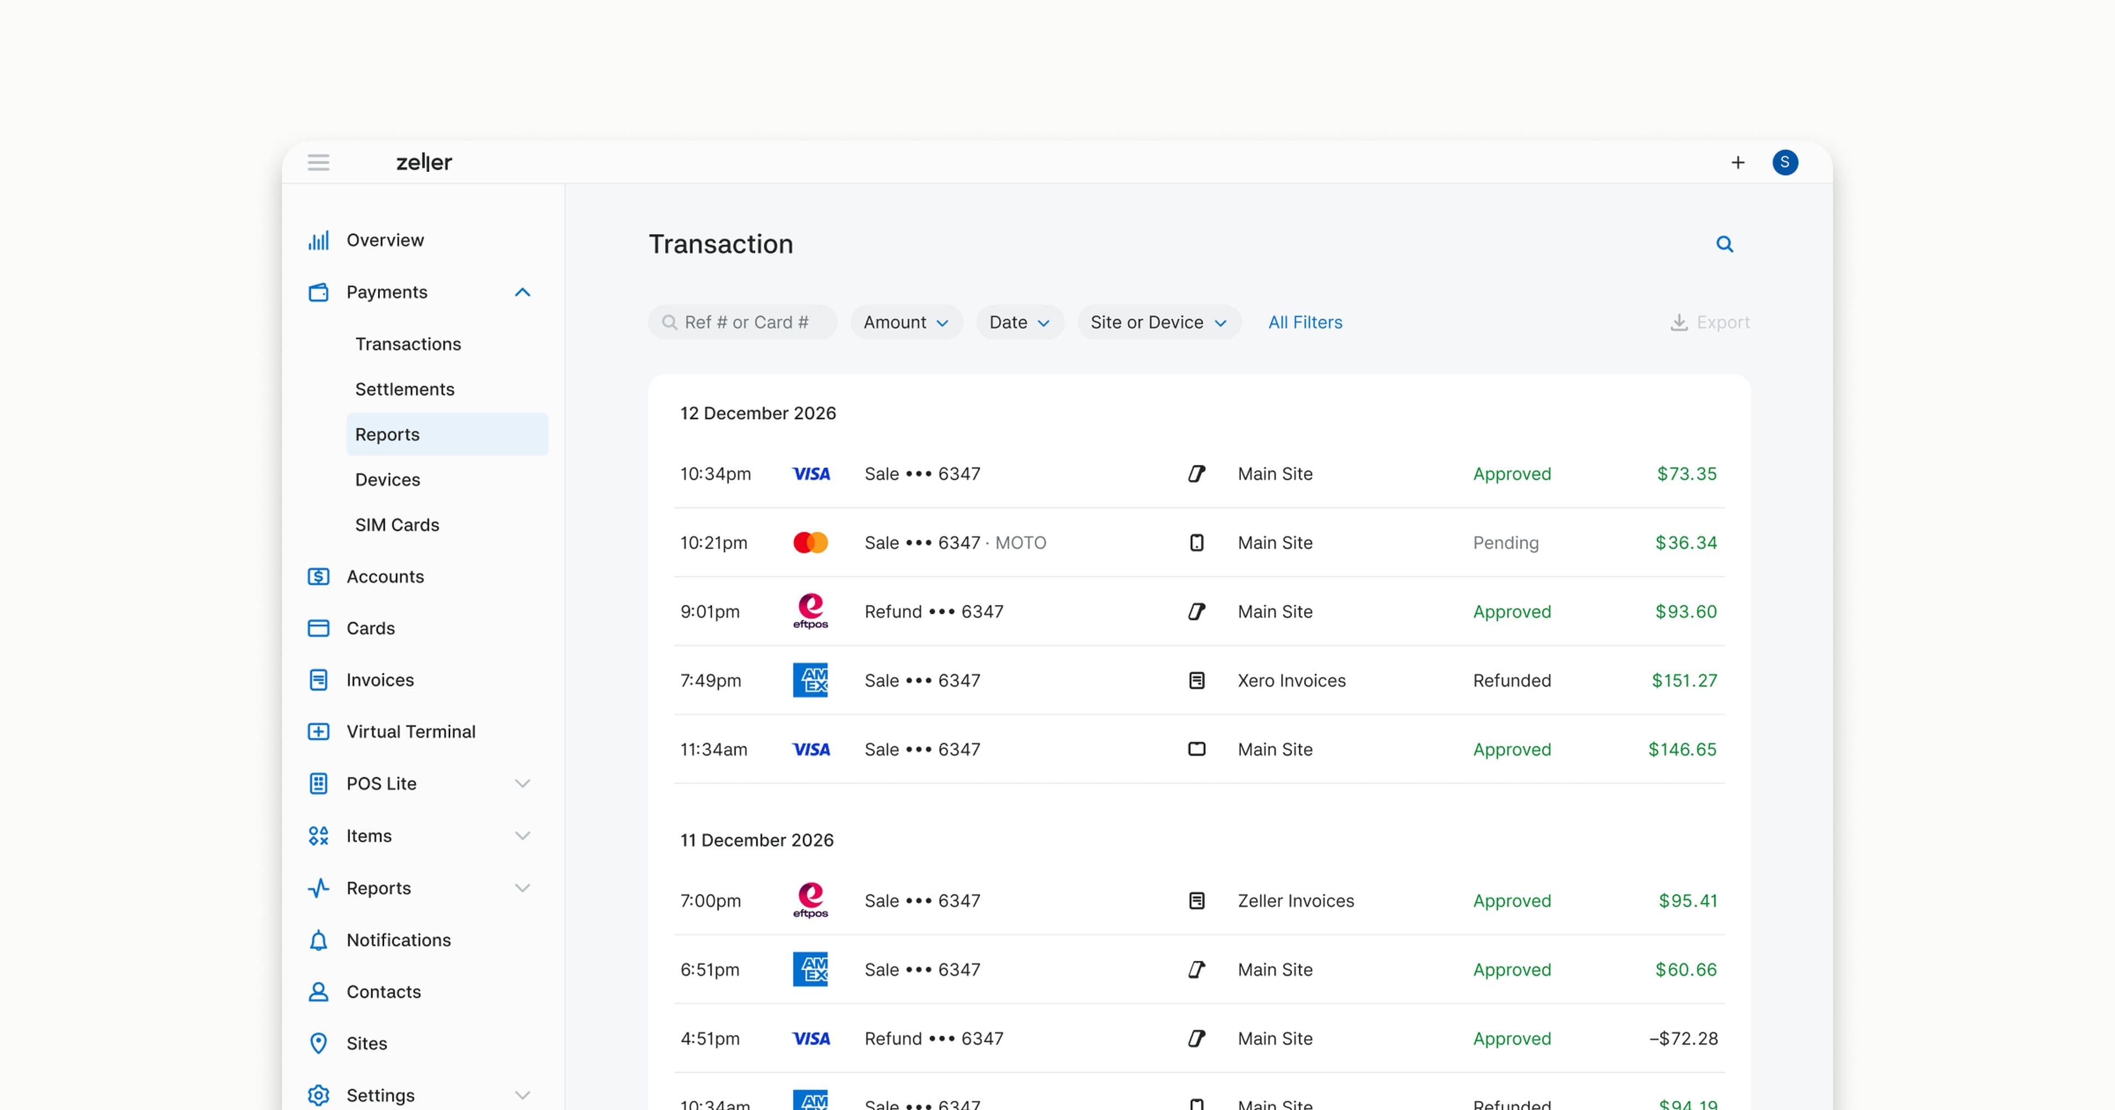Open the hamburger menu icon

click(318, 162)
